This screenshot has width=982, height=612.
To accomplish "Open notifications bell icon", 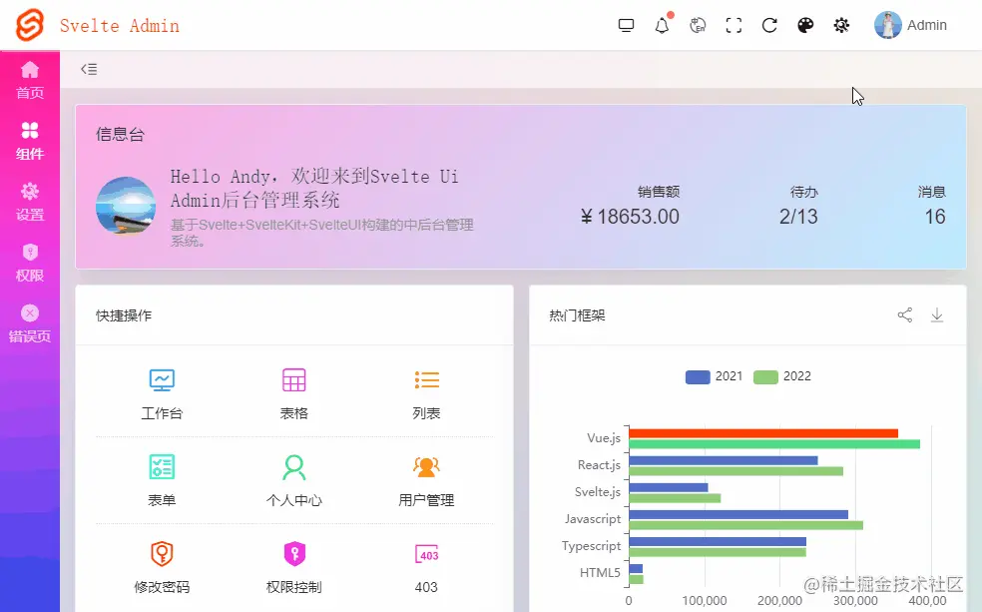I will [662, 26].
